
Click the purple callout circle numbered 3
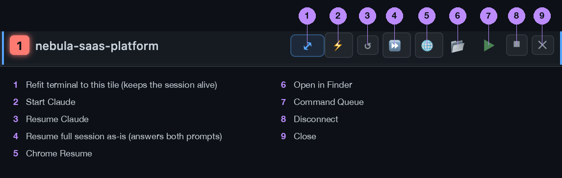[x=367, y=15]
